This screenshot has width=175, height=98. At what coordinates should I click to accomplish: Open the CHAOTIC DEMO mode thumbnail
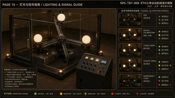[x=130, y=66]
